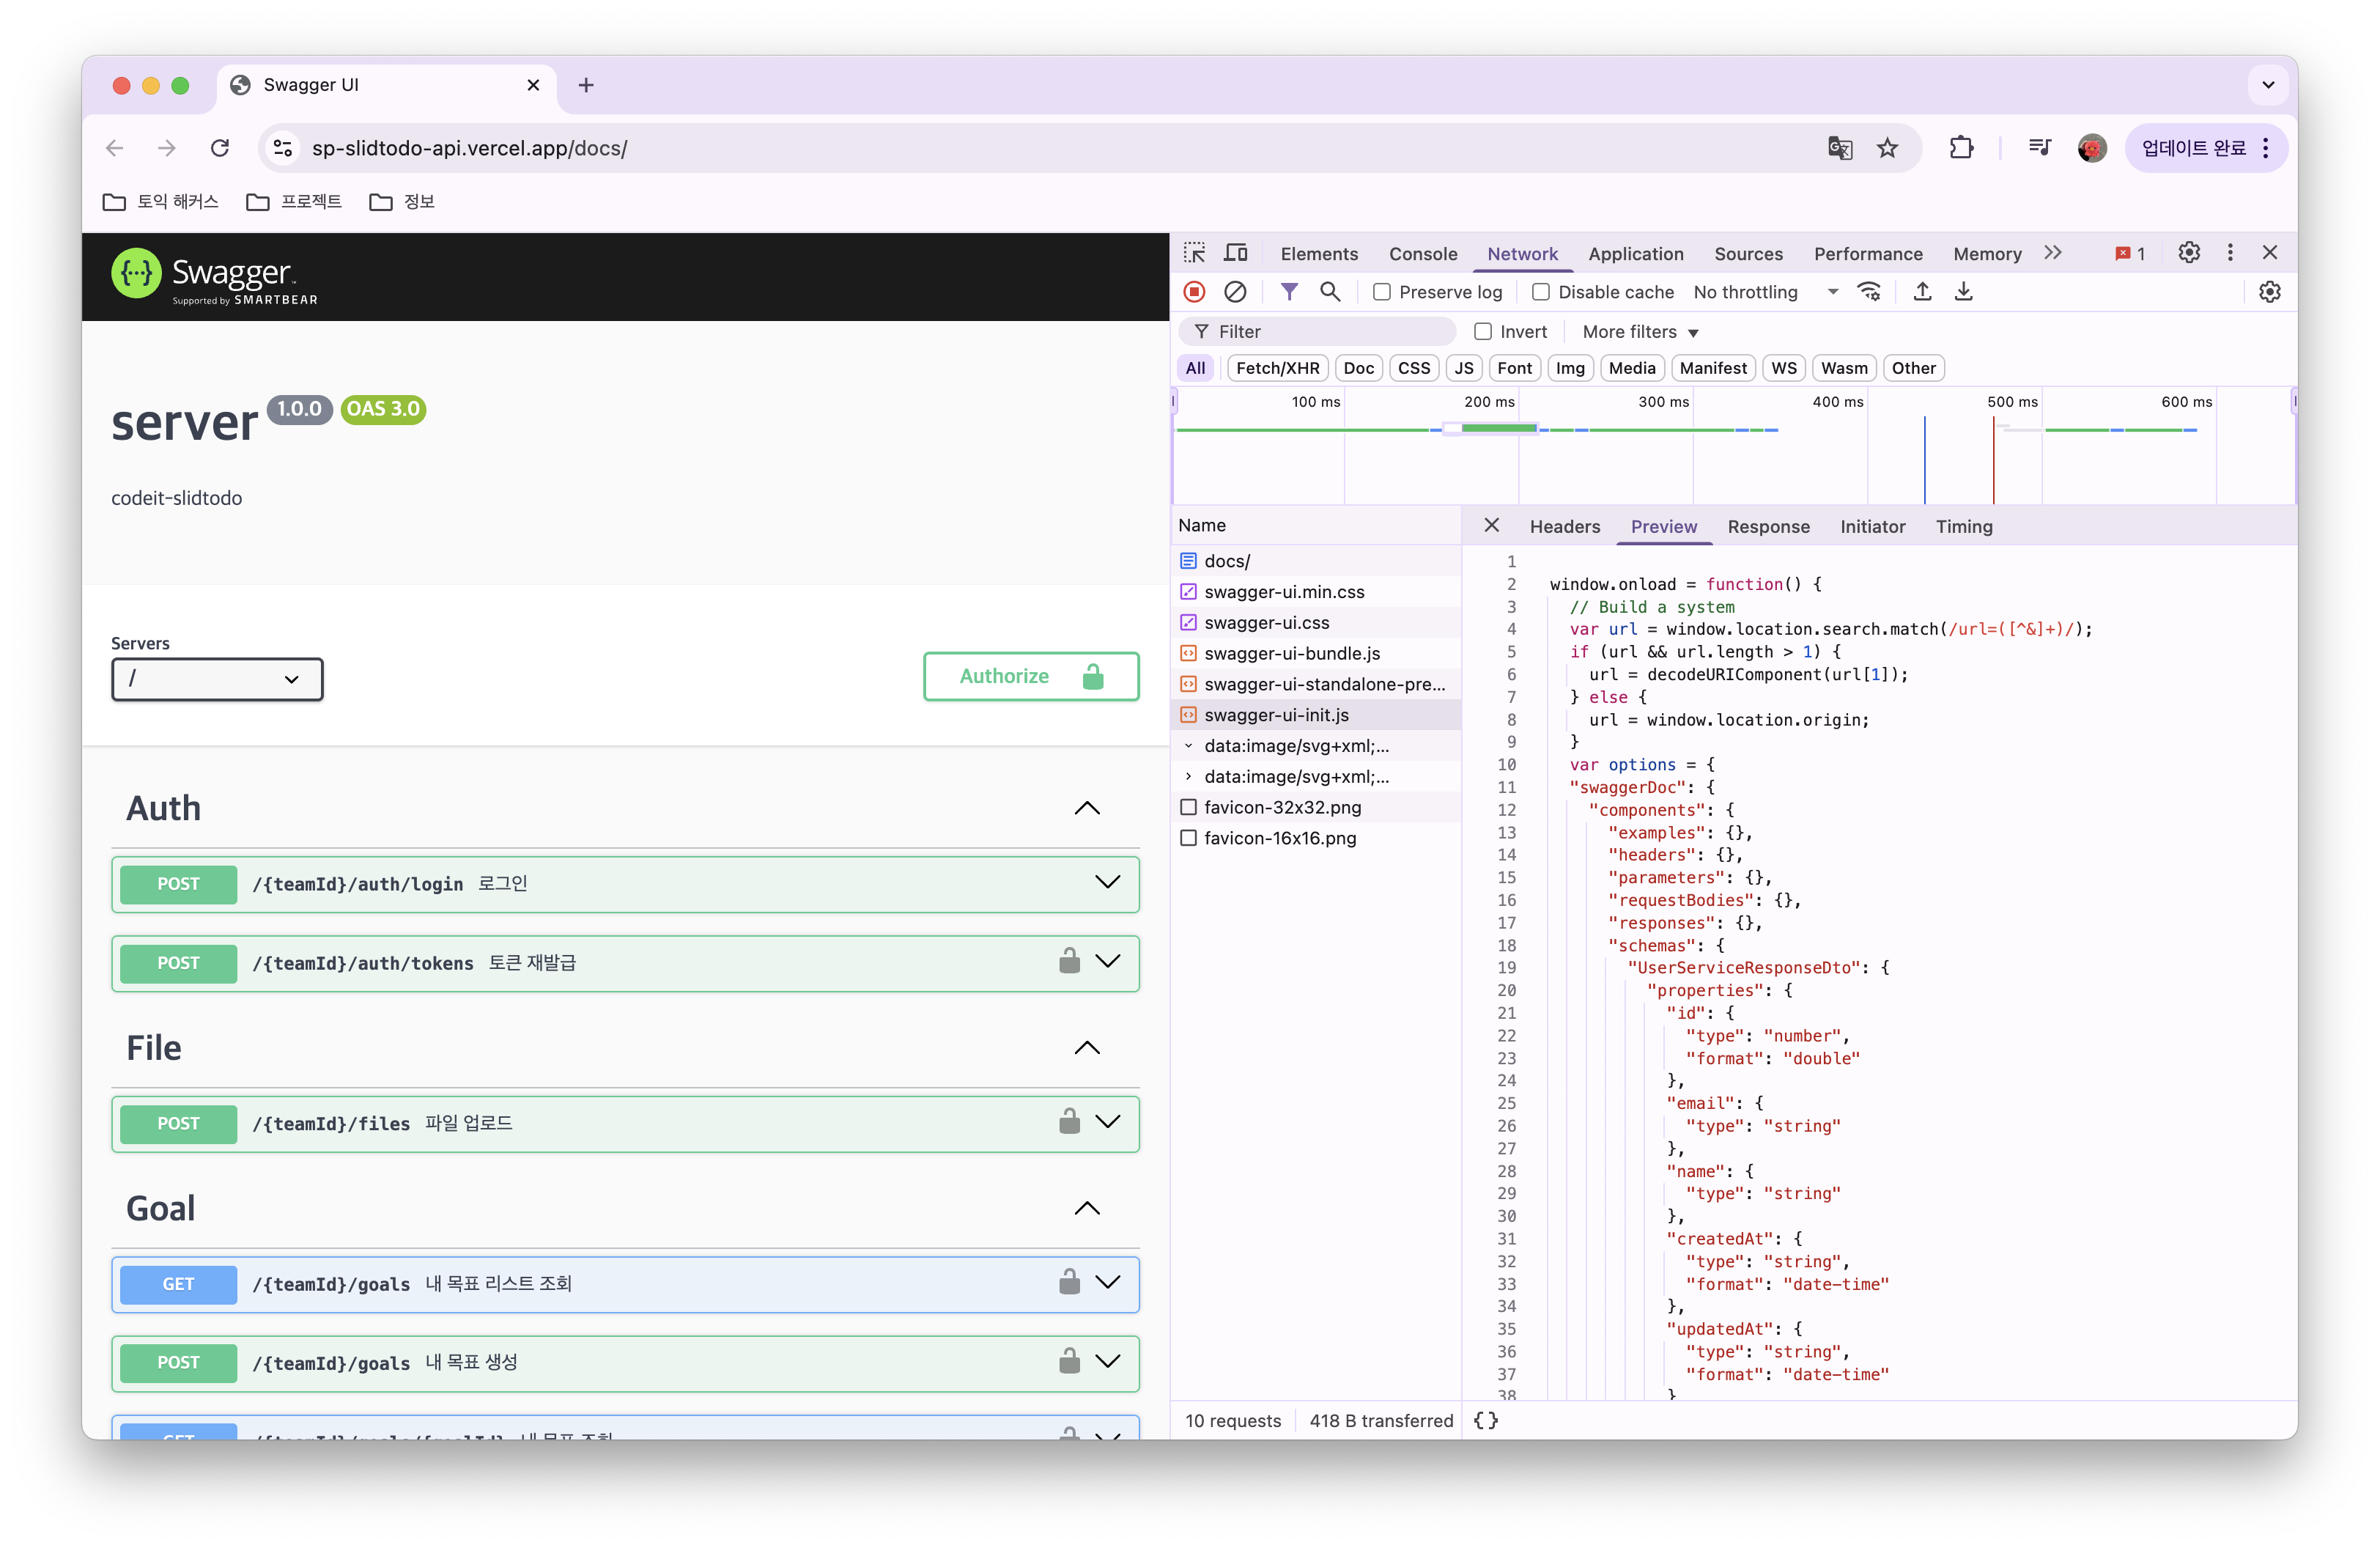Enable the Preserve log checkbox

(x=1382, y=292)
